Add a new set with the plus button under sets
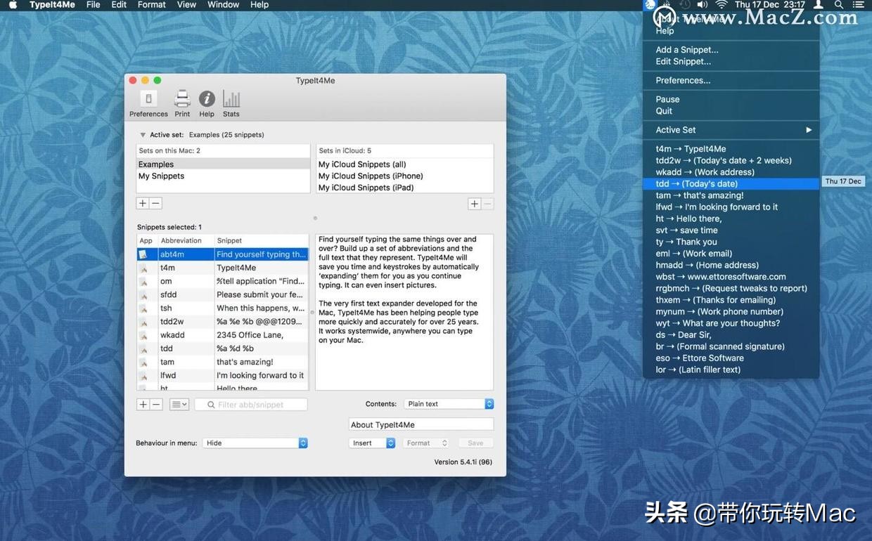 pyautogui.click(x=142, y=203)
